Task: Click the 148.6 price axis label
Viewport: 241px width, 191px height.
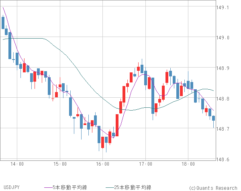Action: (223, 159)
